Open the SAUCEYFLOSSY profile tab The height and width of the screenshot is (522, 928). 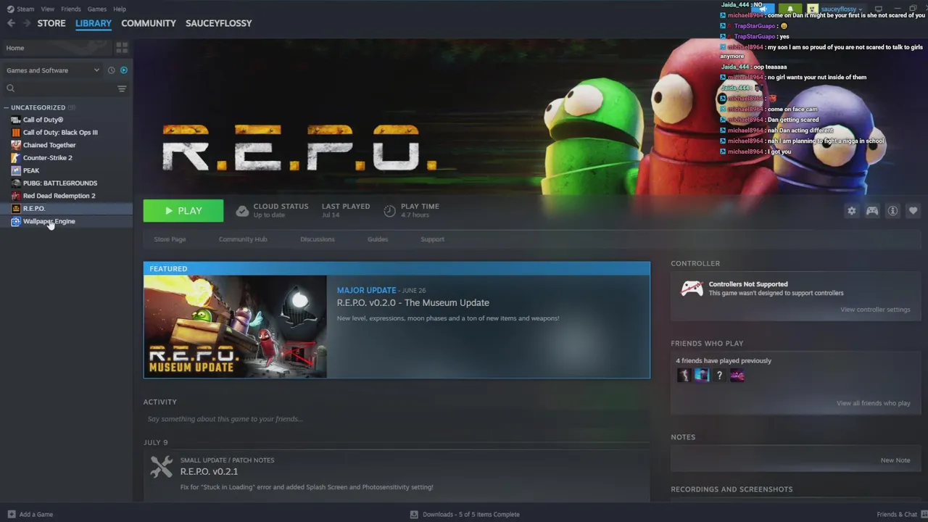pyautogui.click(x=219, y=23)
